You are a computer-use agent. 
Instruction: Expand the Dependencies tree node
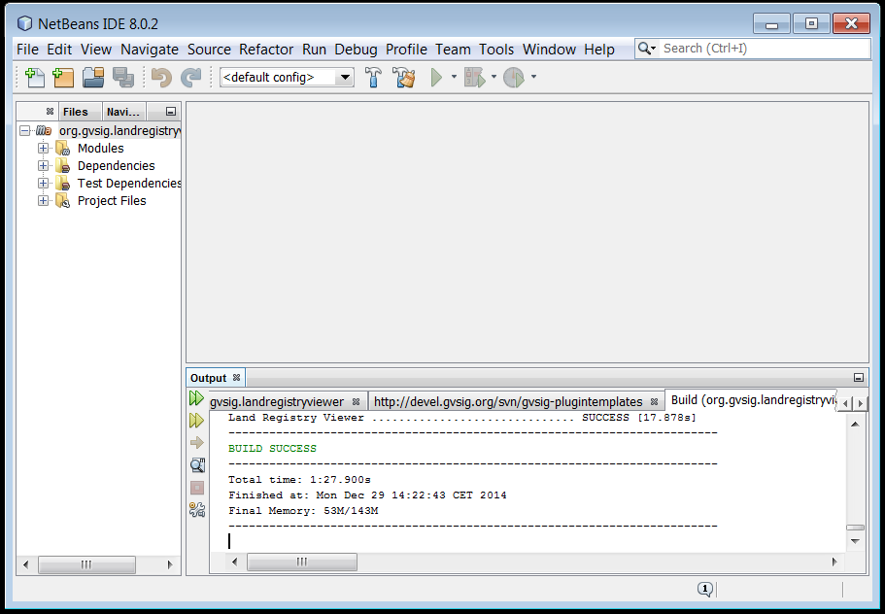coord(43,166)
